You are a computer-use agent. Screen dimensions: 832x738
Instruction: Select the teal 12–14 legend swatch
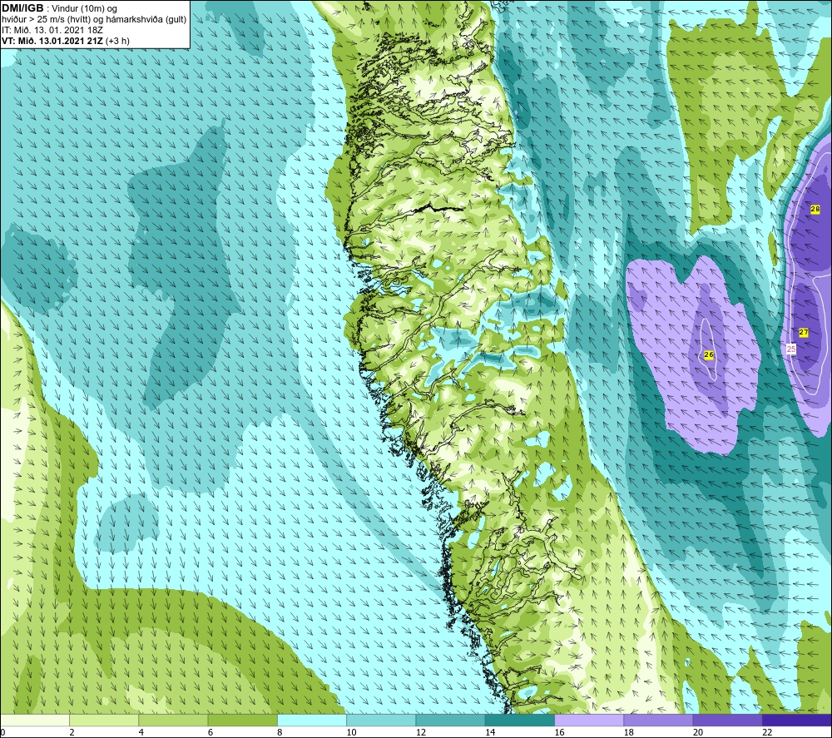click(x=450, y=720)
